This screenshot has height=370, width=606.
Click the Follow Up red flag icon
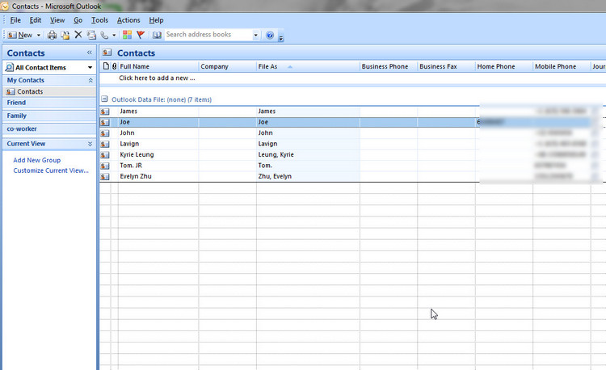[x=141, y=35]
